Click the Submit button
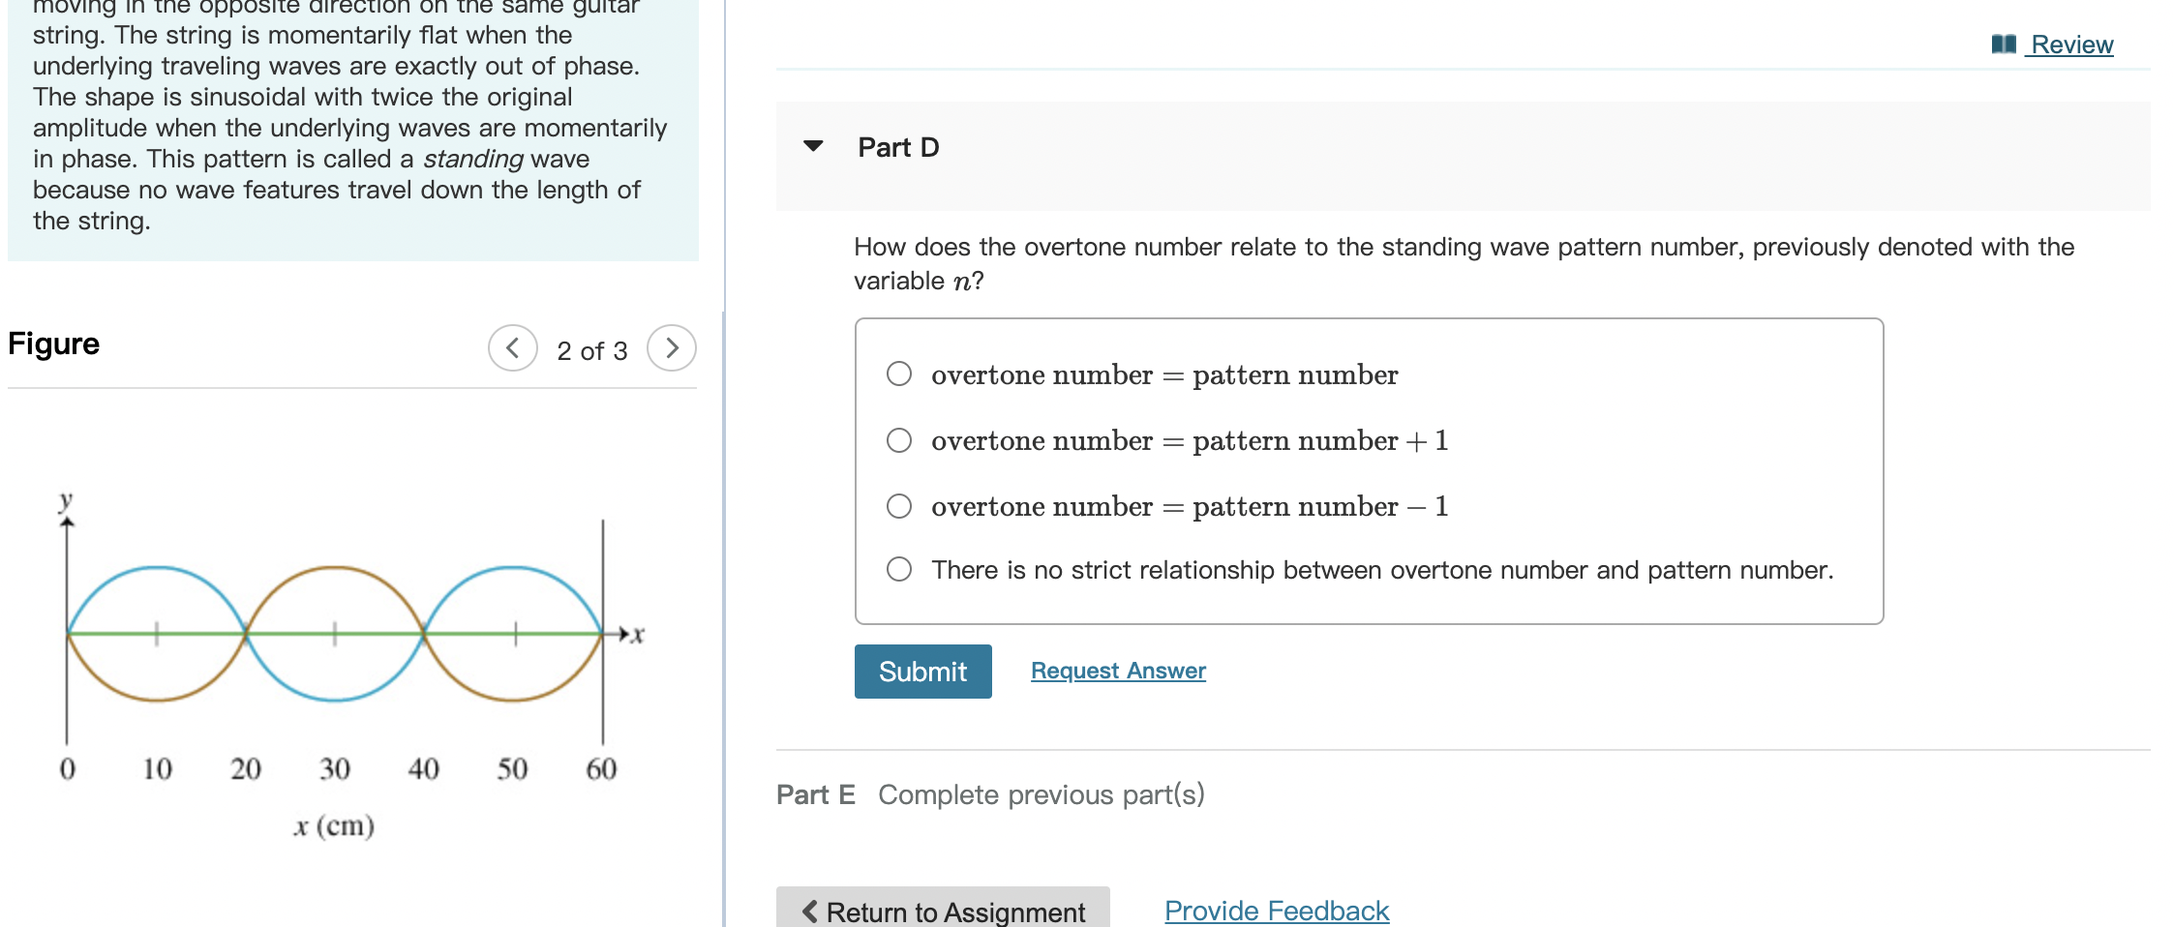Viewport: 2174px width, 927px height. 921,671
